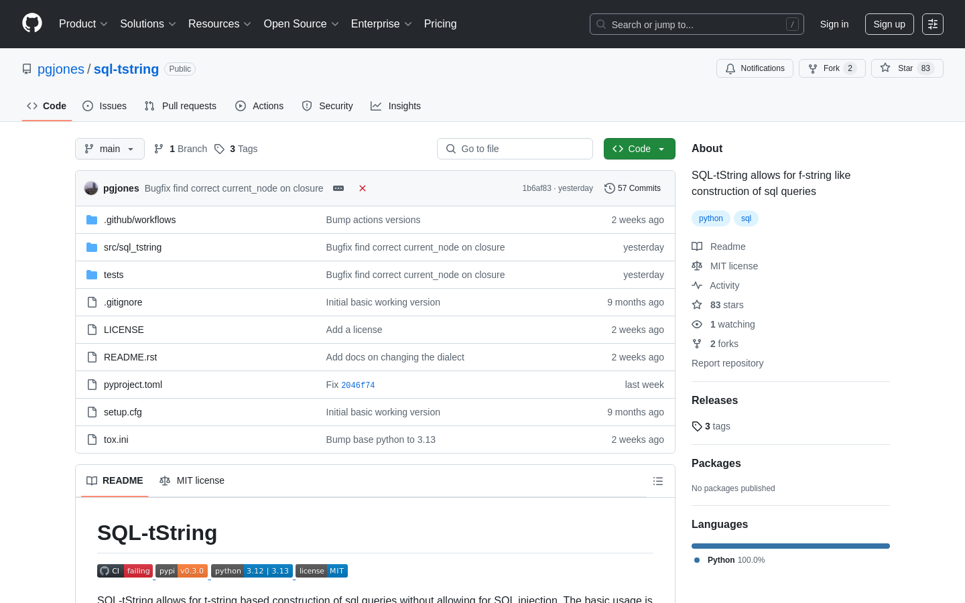Open the Security tab

(x=327, y=106)
